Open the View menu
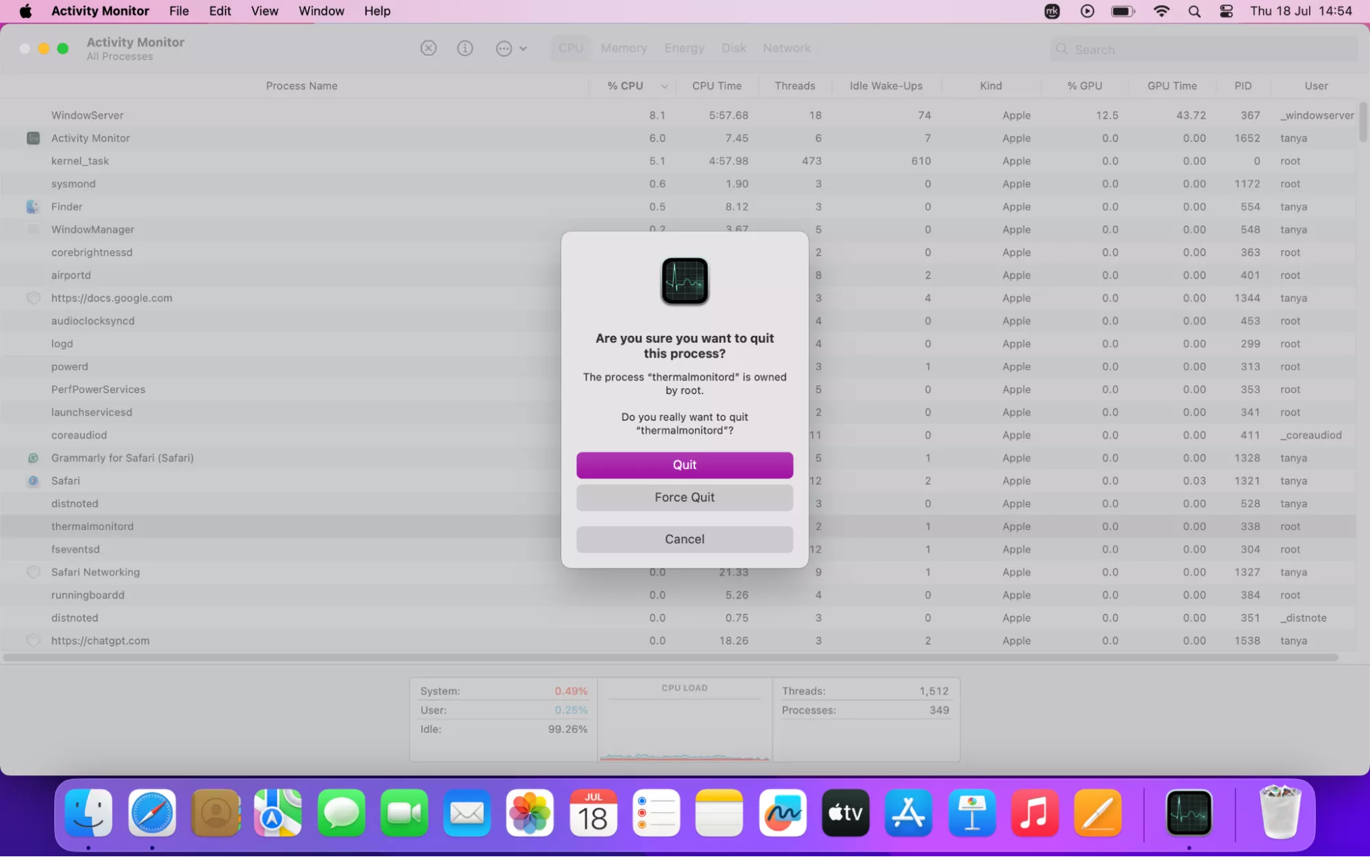This screenshot has width=1370, height=857. 264,11
